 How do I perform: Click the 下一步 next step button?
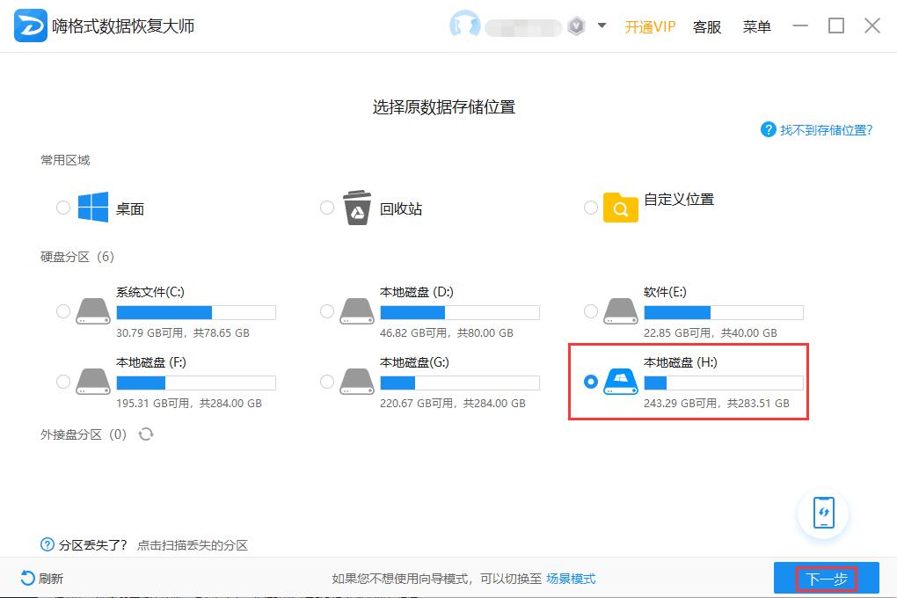pos(826,579)
